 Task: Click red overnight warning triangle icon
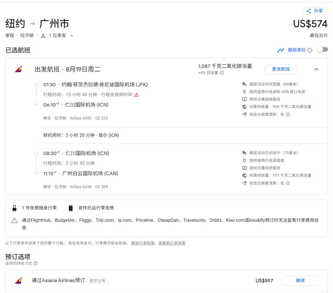click(x=136, y=95)
